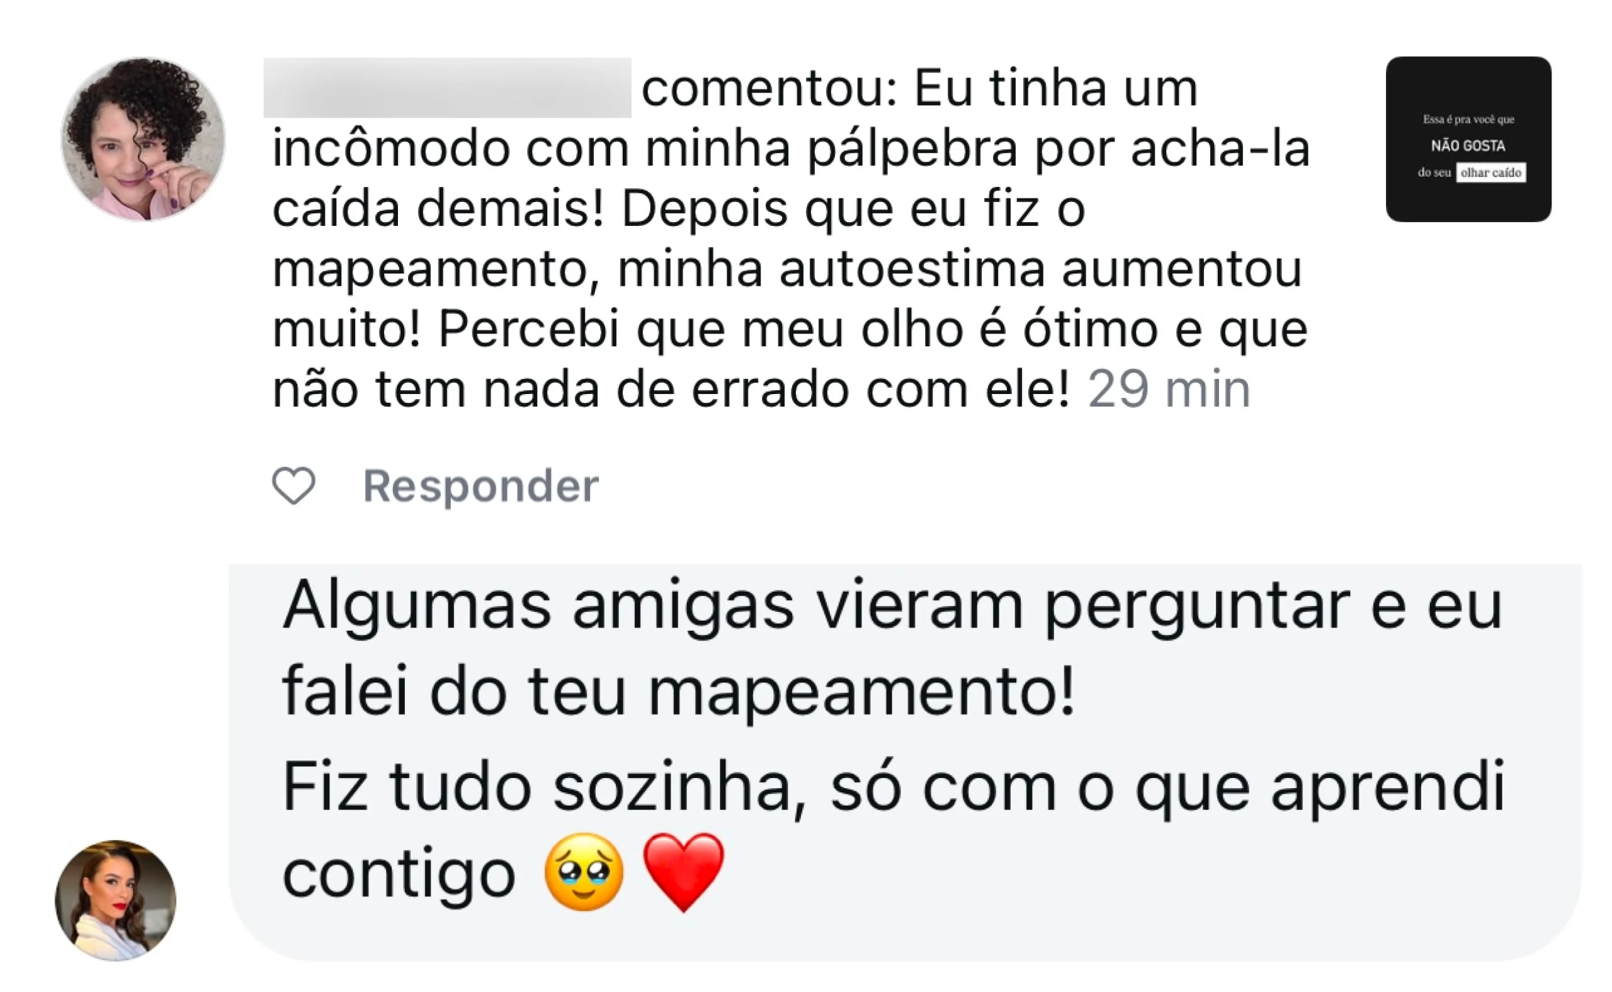
Task: Open the black post thumbnail preview
Action: (x=1468, y=139)
